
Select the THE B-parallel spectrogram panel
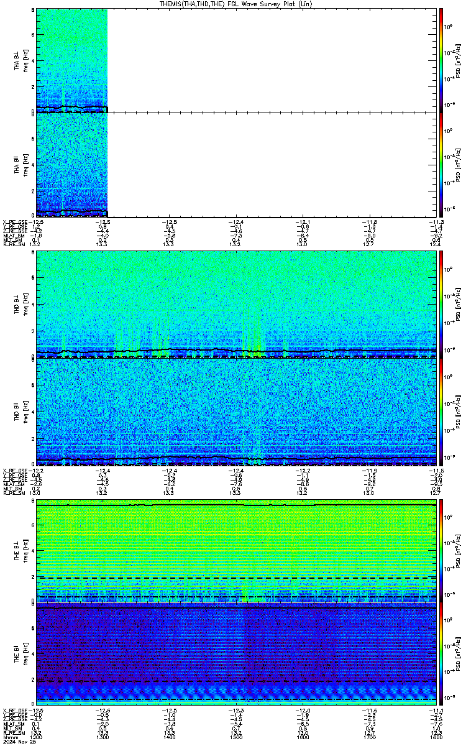(236, 653)
